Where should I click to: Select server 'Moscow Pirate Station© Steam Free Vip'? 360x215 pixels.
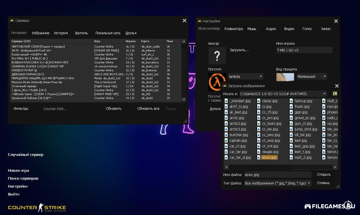coord(96,82)
